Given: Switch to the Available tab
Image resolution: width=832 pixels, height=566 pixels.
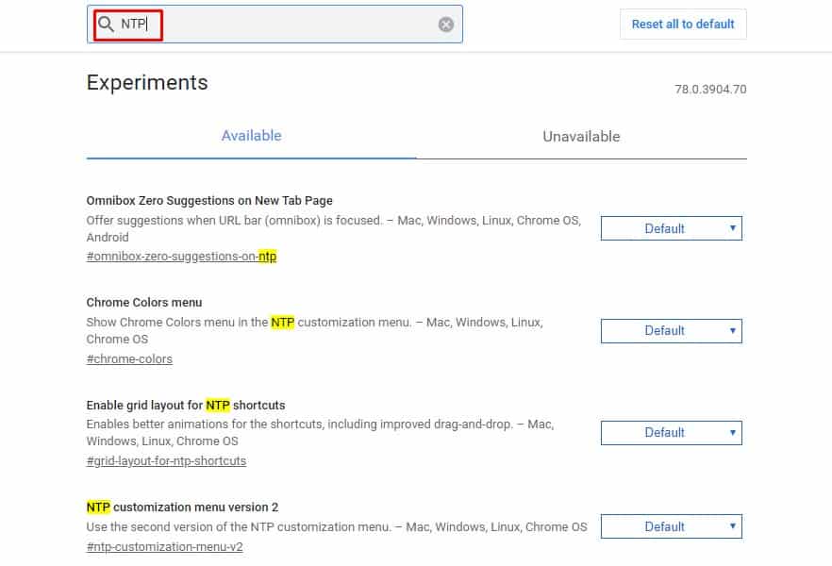Looking at the screenshot, I should (x=252, y=136).
